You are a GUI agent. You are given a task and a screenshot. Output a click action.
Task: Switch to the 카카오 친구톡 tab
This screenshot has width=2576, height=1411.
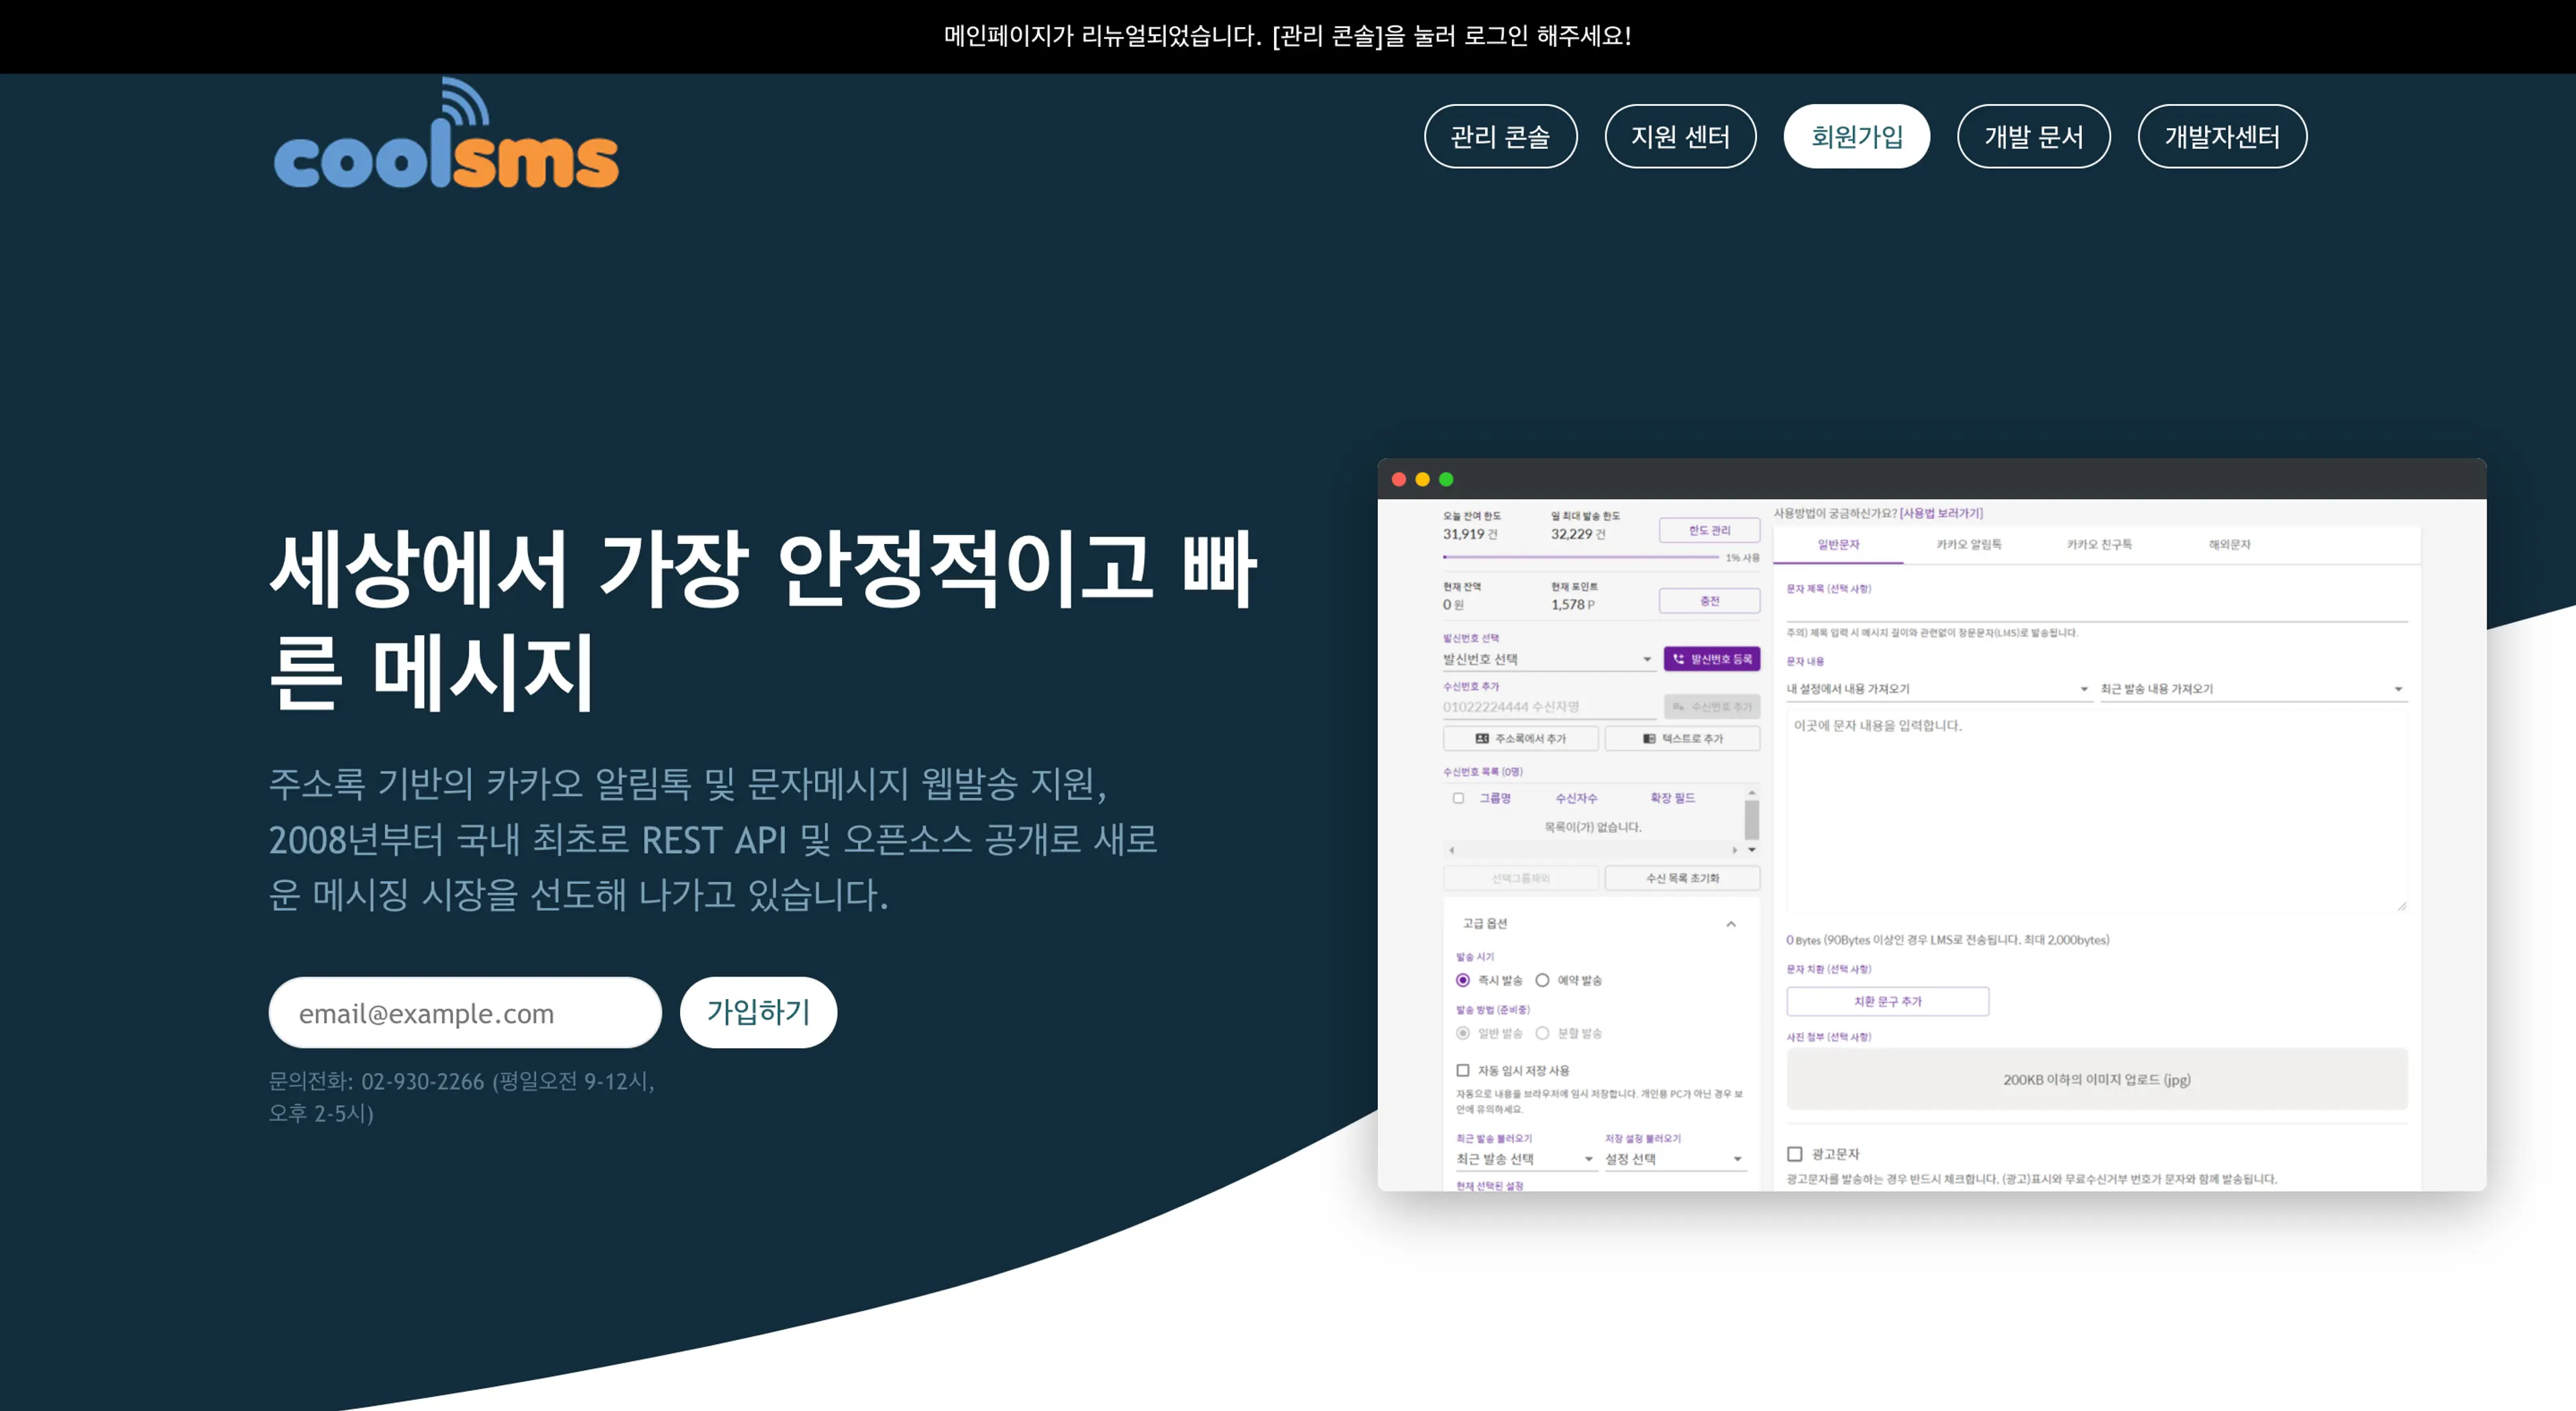2099,545
